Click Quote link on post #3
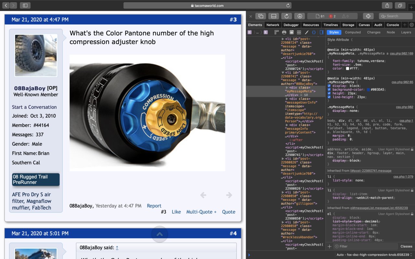The image size is (415, 259). pos(229,212)
